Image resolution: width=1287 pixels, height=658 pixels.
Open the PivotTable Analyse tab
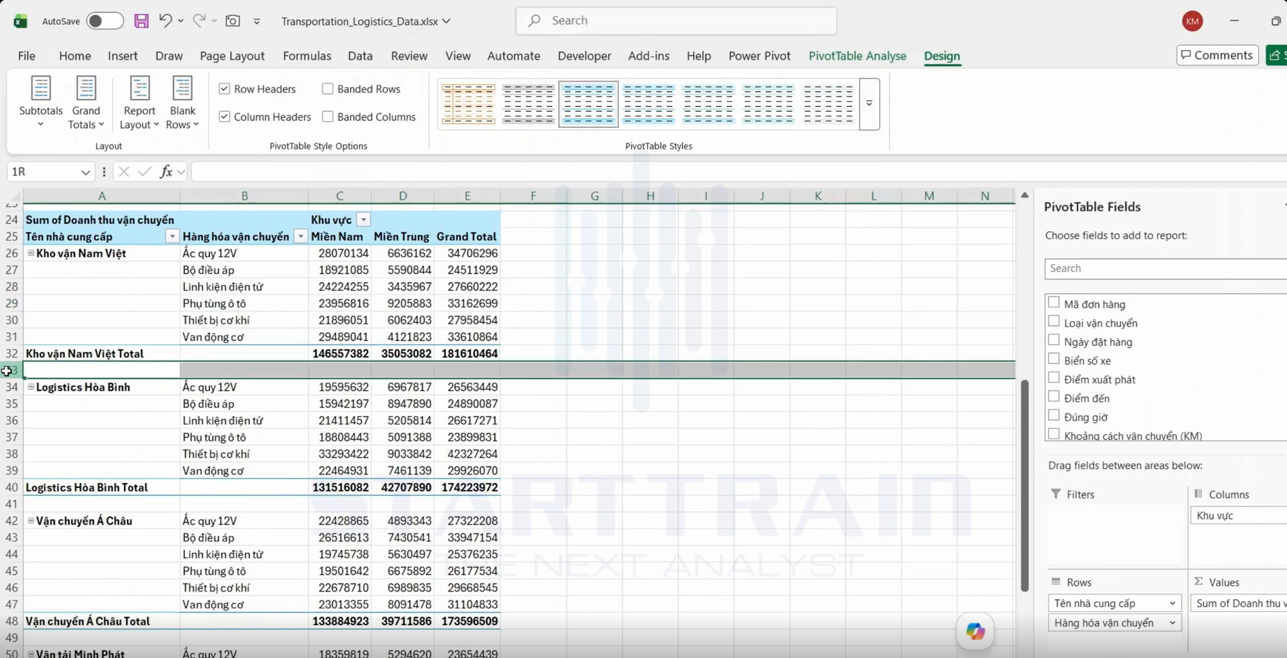click(x=857, y=56)
